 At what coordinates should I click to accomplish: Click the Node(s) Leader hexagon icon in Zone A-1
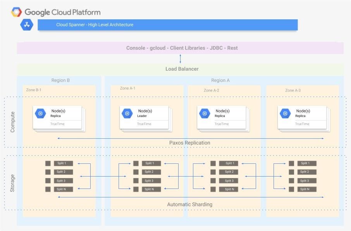tap(127, 113)
